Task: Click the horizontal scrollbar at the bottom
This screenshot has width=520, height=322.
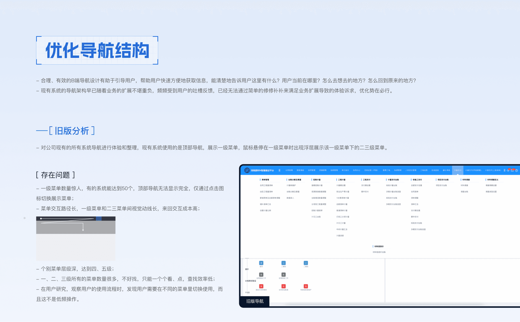Action: coord(385,304)
